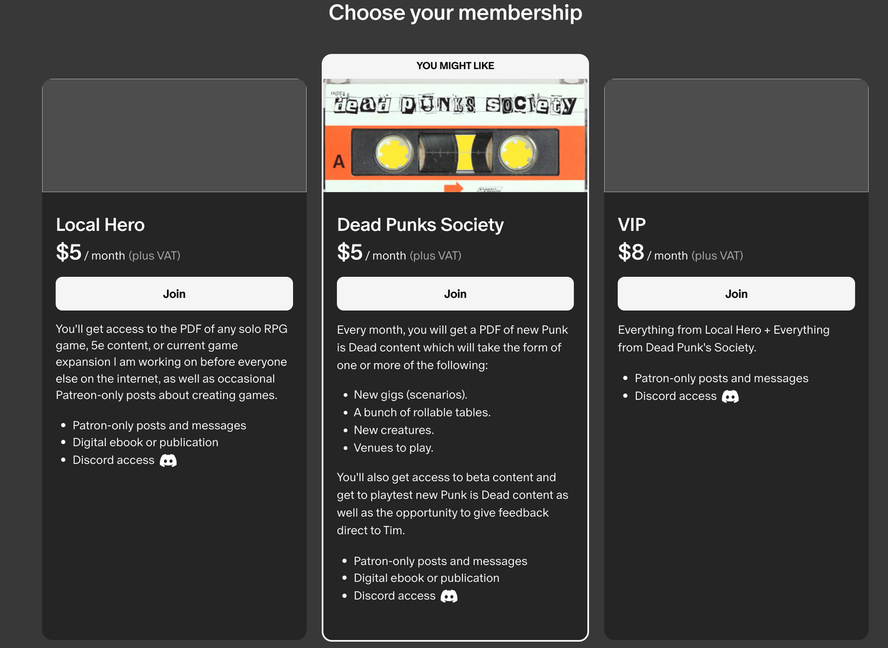Viewport: 888px width, 648px height.
Task: Click 'Digital ebook or publication' under Local Hero
Action: (x=145, y=443)
